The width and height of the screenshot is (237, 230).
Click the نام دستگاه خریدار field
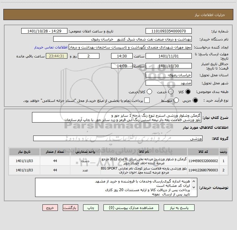tap(123, 39)
